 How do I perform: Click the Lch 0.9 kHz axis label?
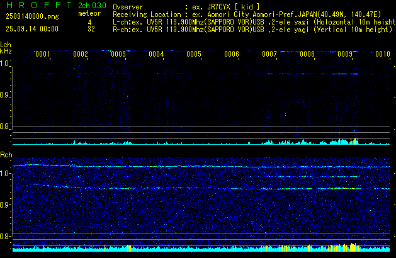point(4,95)
